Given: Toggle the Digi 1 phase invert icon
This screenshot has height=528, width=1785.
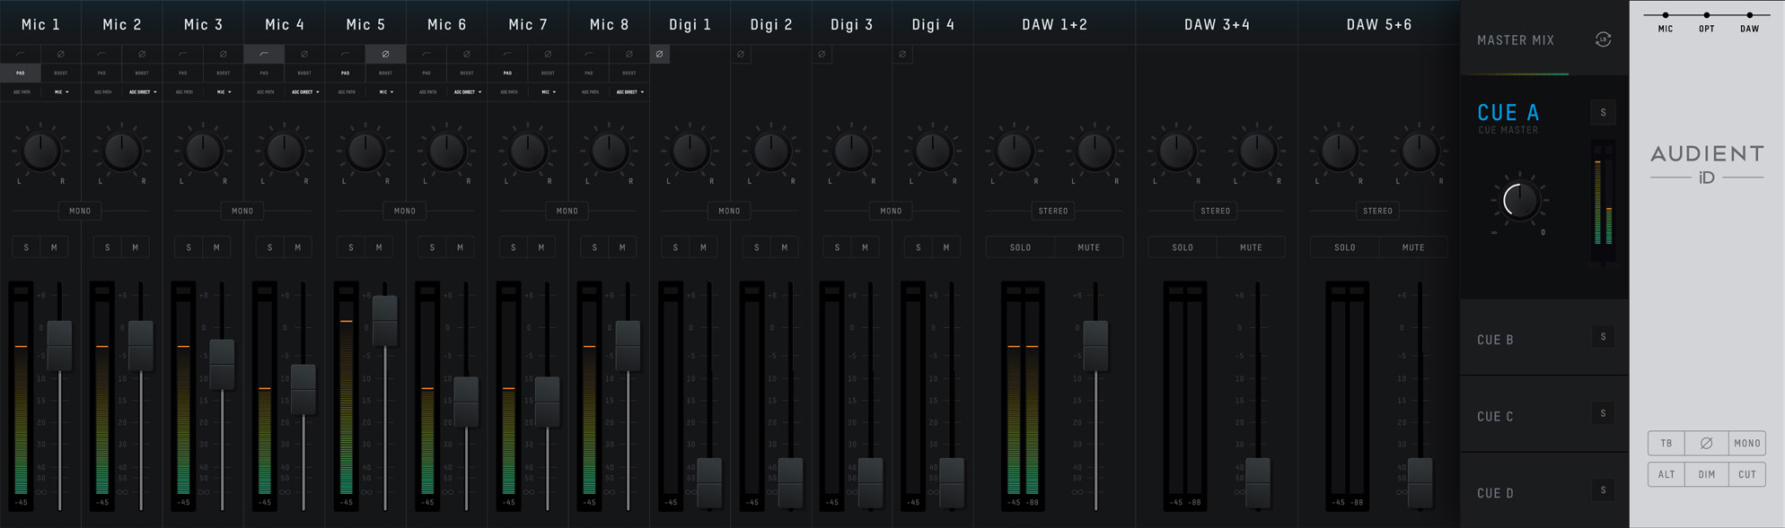Looking at the screenshot, I should [659, 55].
